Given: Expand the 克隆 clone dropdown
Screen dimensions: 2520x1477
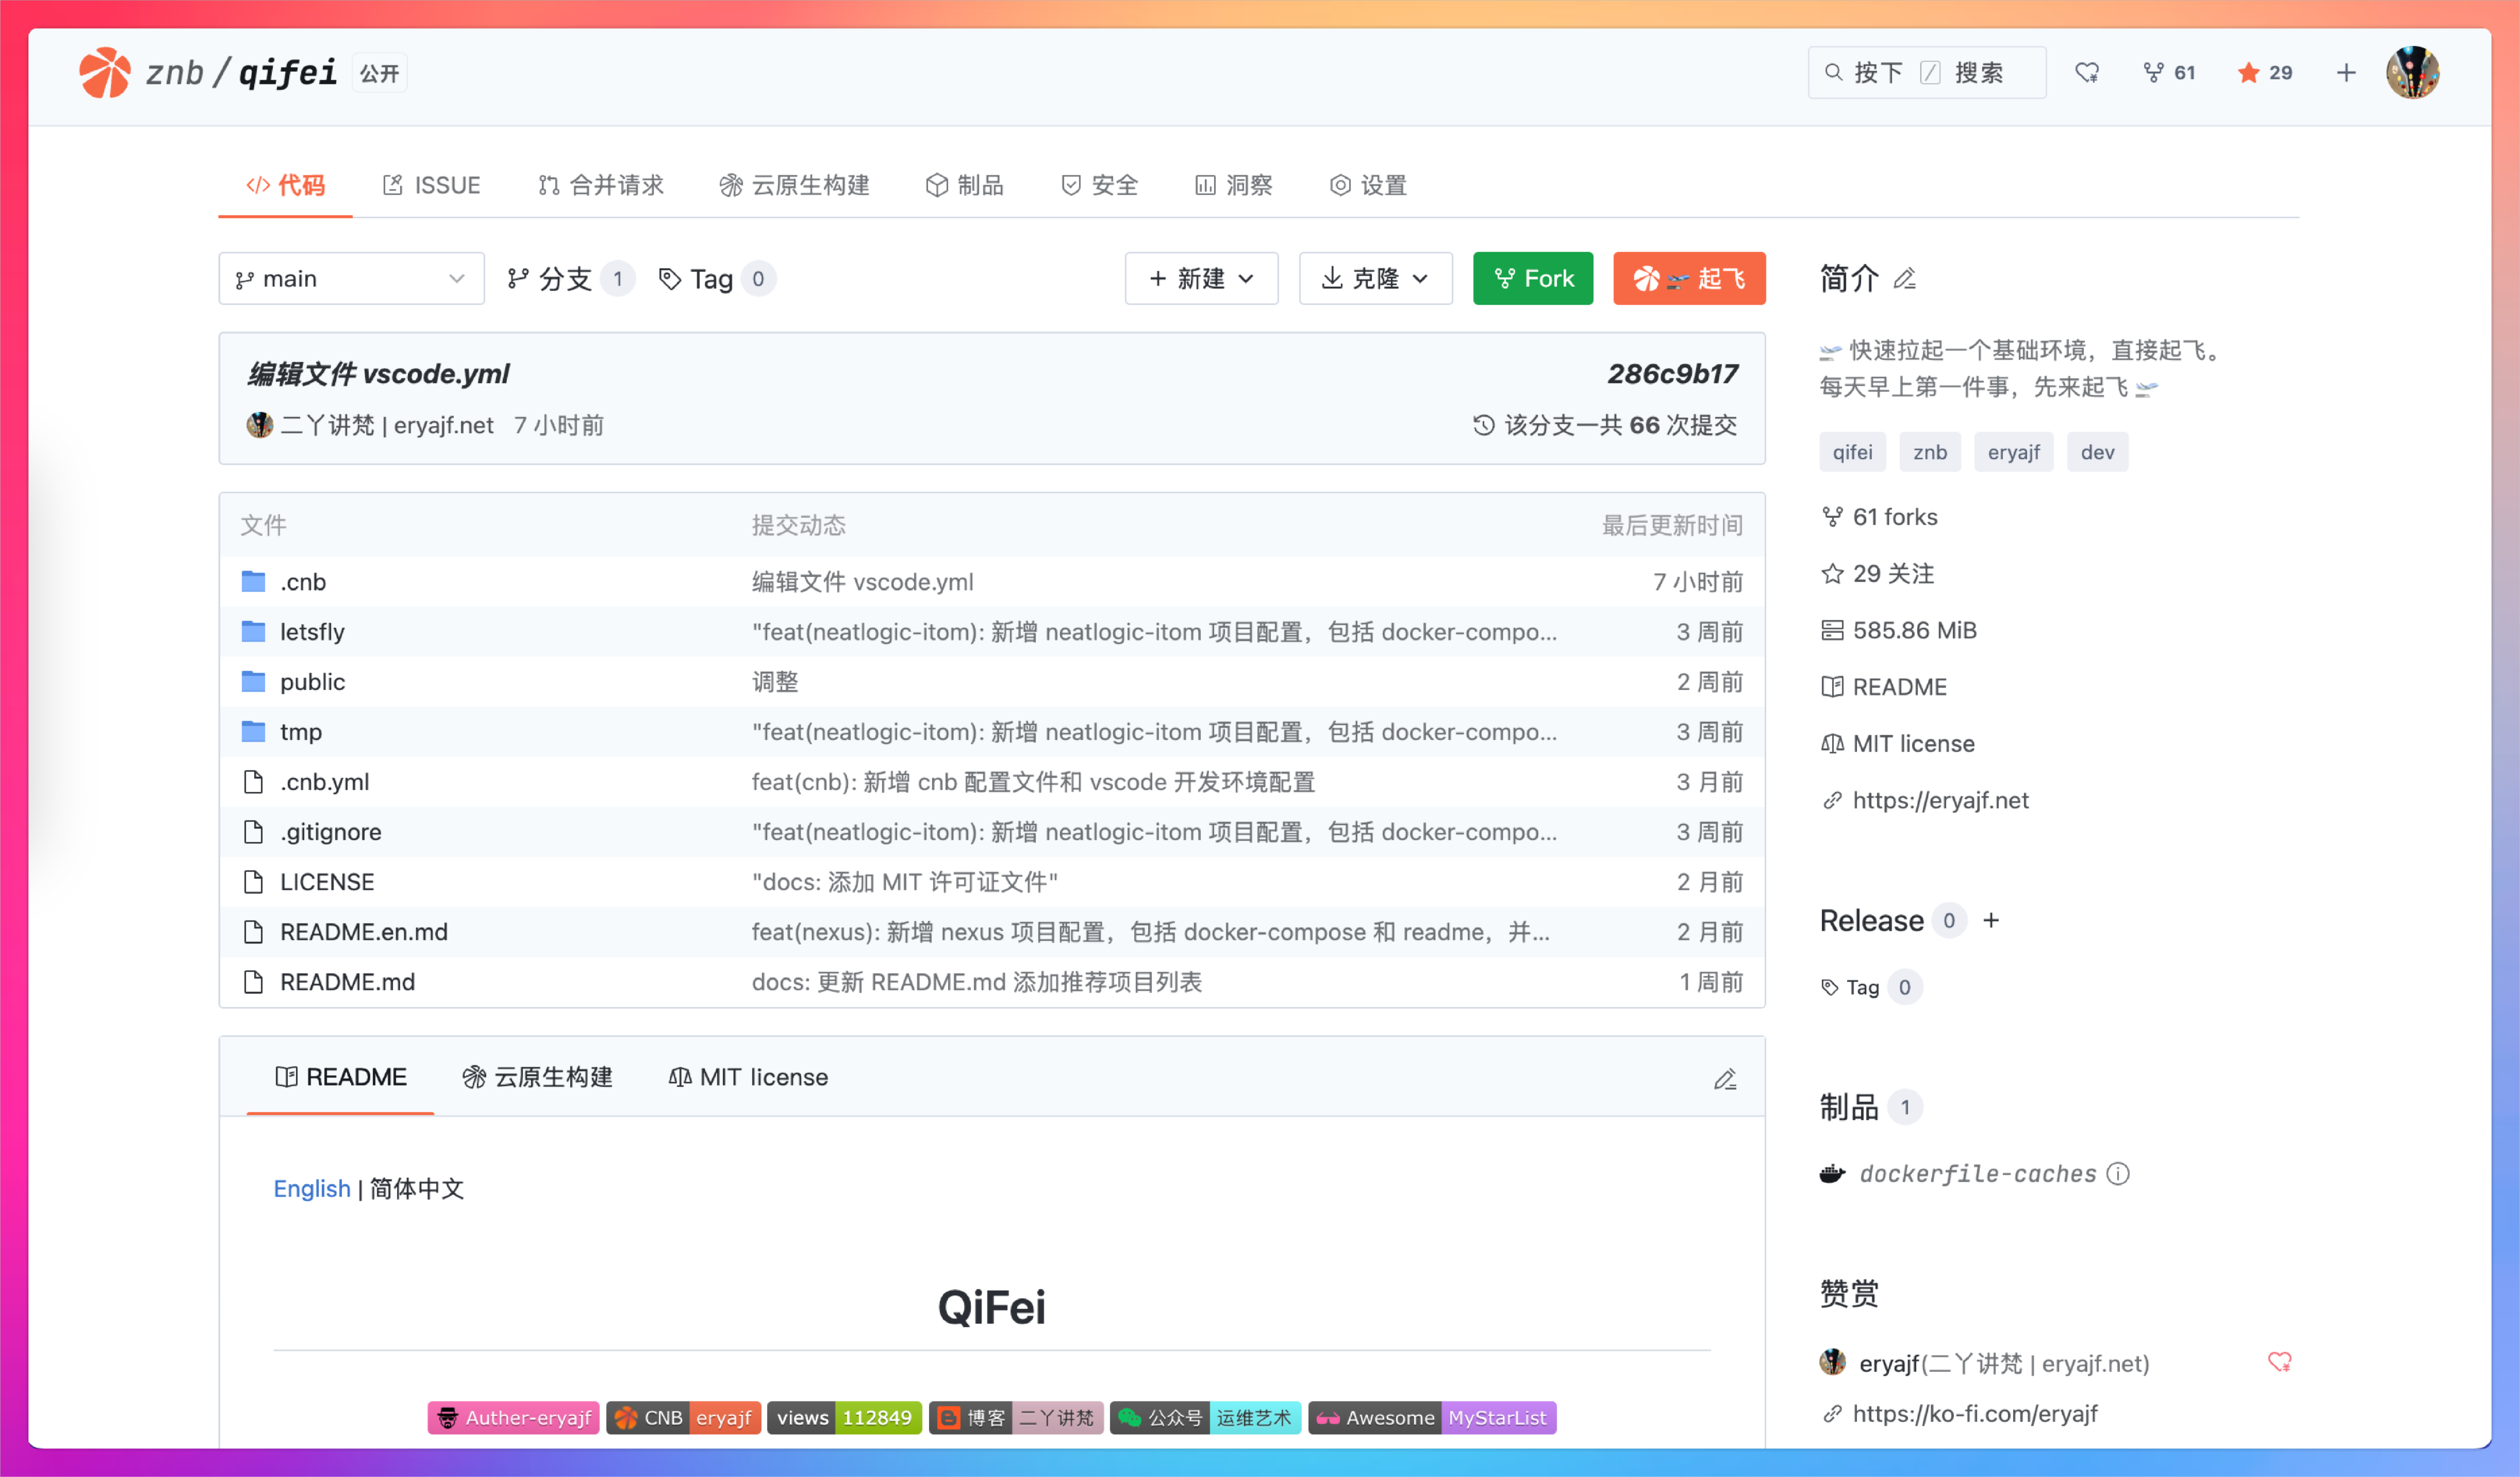Looking at the screenshot, I should (1375, 279).
